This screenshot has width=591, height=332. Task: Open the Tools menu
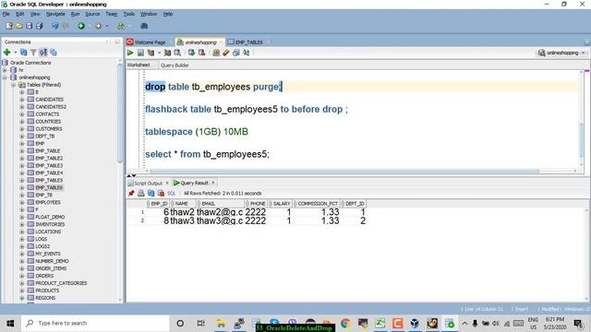click(129, 14)
